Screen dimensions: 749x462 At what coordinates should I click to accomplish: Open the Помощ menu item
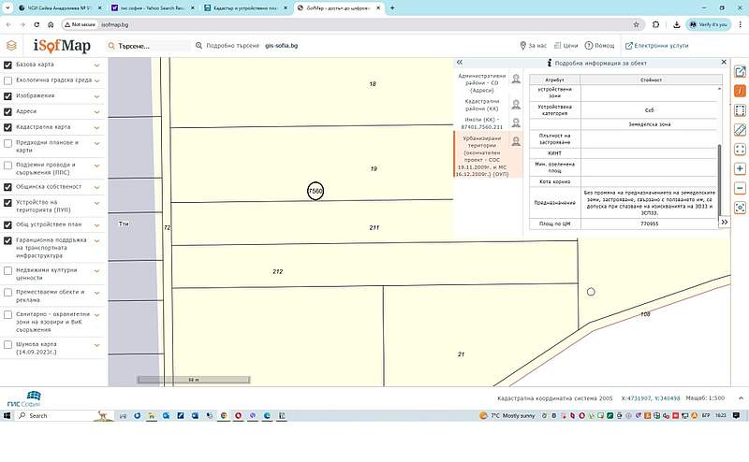600,45
